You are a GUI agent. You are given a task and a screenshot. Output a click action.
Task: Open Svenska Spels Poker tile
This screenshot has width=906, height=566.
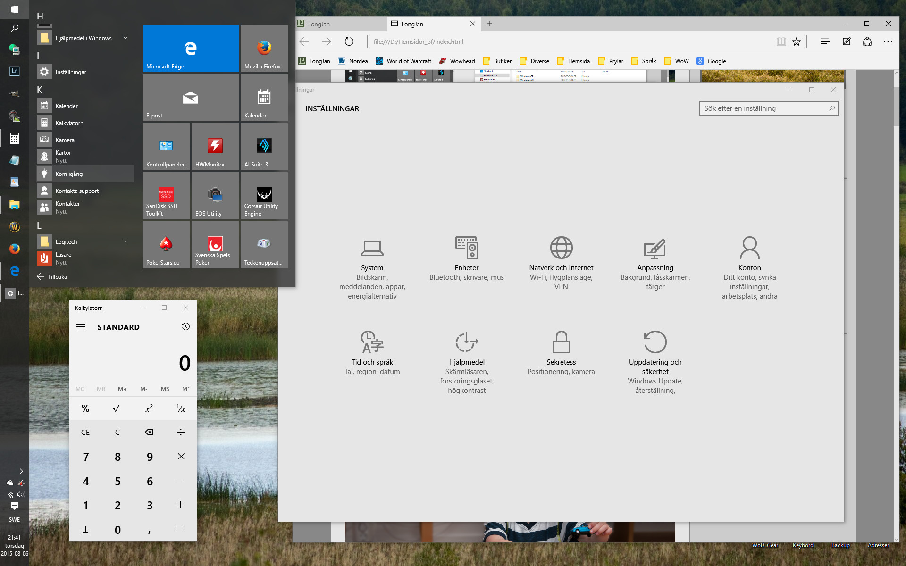click(215, 245)
